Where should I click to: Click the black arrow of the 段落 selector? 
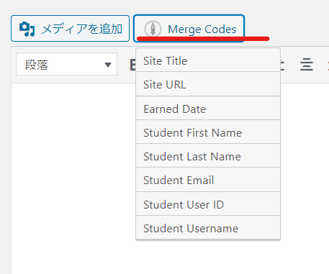coord(108,65)
